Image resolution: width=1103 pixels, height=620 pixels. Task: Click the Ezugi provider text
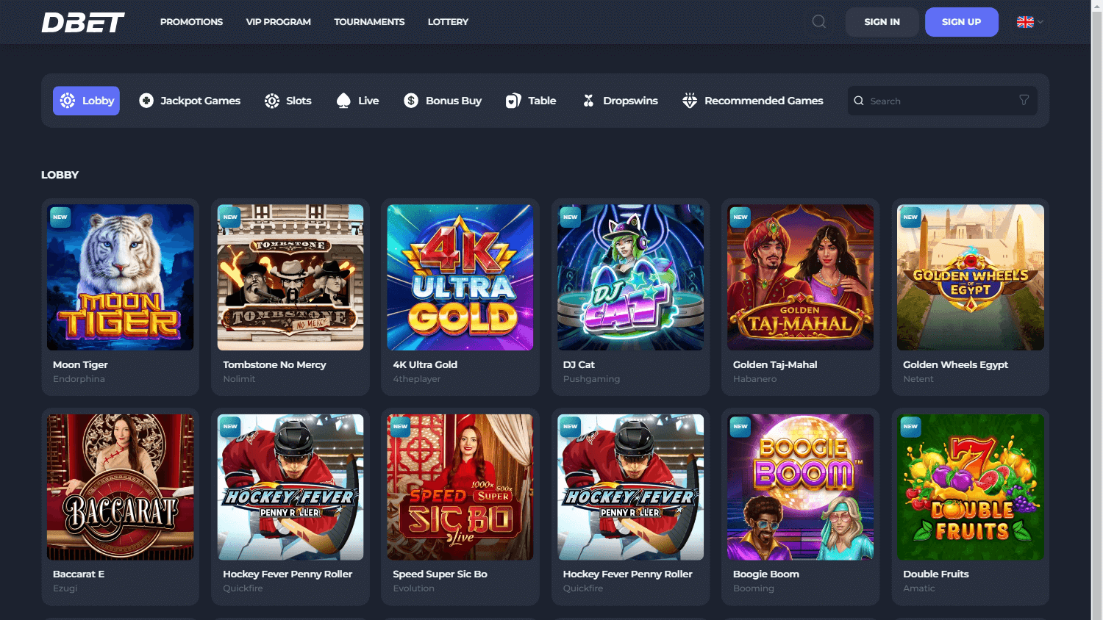click(x=65, y=588)
